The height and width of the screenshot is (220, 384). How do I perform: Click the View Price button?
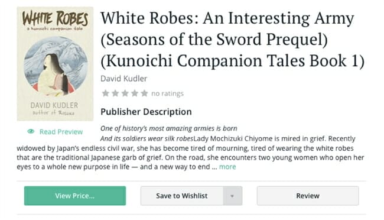75,196
